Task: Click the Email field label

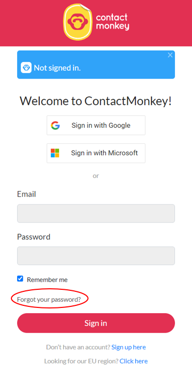Action: (26, 194)
